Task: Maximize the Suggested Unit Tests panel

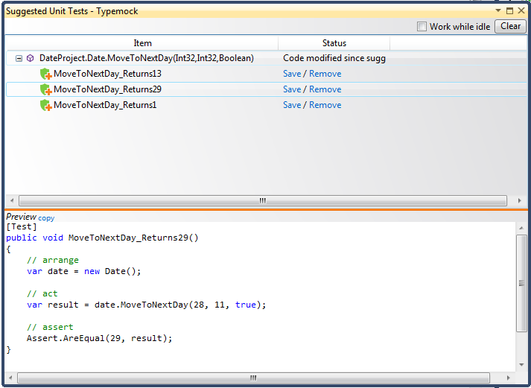Action: 509,11
